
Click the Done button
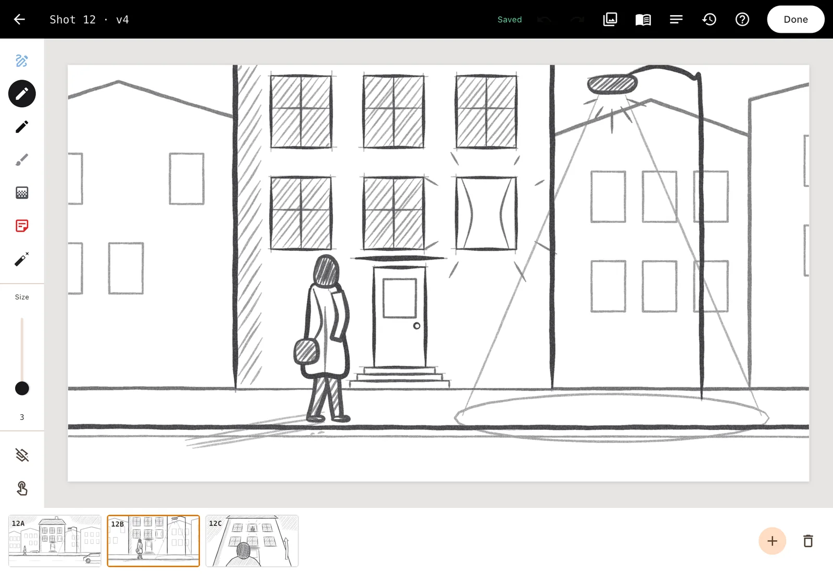coord(796,19)
